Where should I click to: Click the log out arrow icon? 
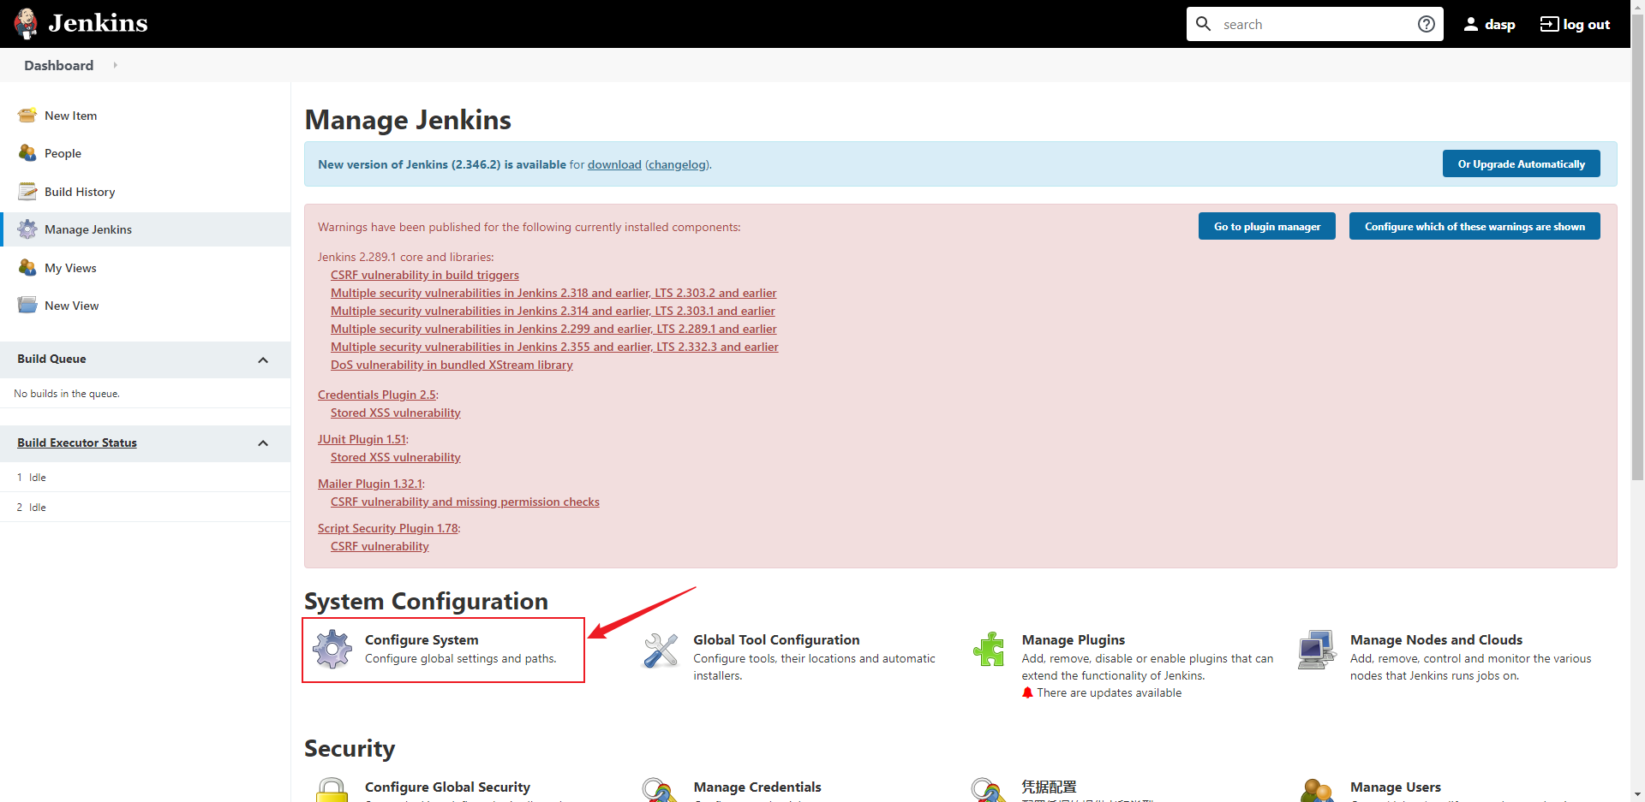(1549, 24)
